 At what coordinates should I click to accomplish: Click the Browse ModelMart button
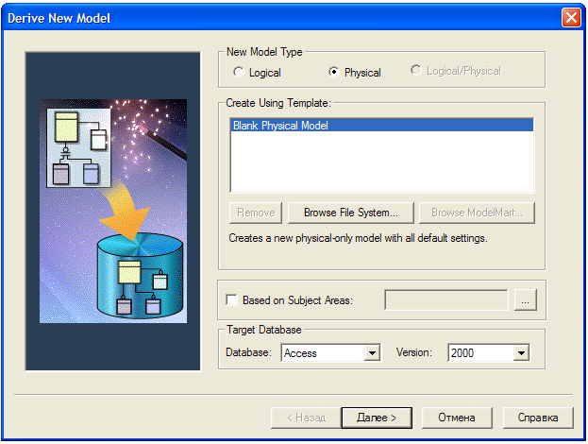tap(477, 213)
